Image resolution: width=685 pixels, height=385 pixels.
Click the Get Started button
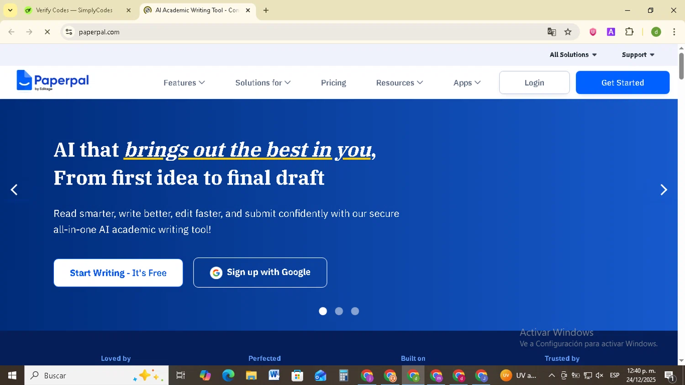pyautogui.click(x=622, y=83)
